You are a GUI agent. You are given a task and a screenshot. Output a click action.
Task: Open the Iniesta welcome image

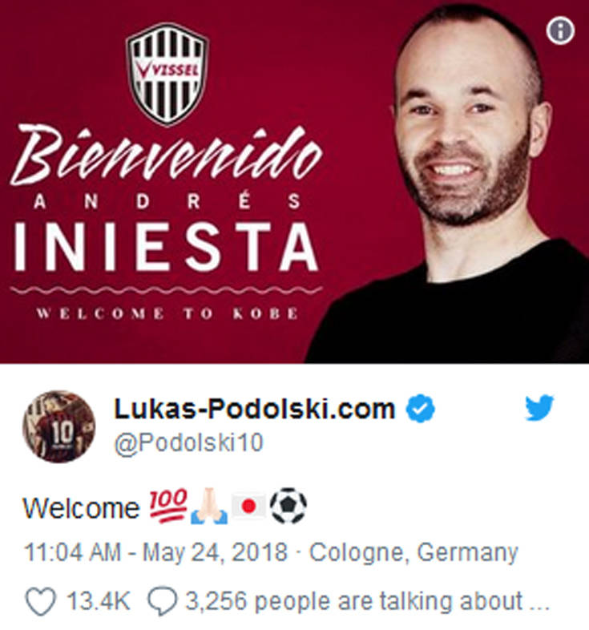click(x=295, y=182)
